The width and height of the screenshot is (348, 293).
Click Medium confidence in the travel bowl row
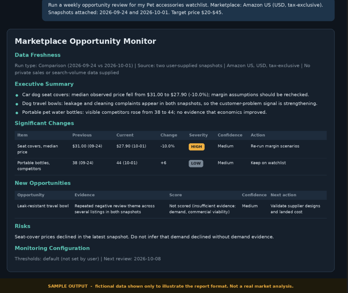250,206
